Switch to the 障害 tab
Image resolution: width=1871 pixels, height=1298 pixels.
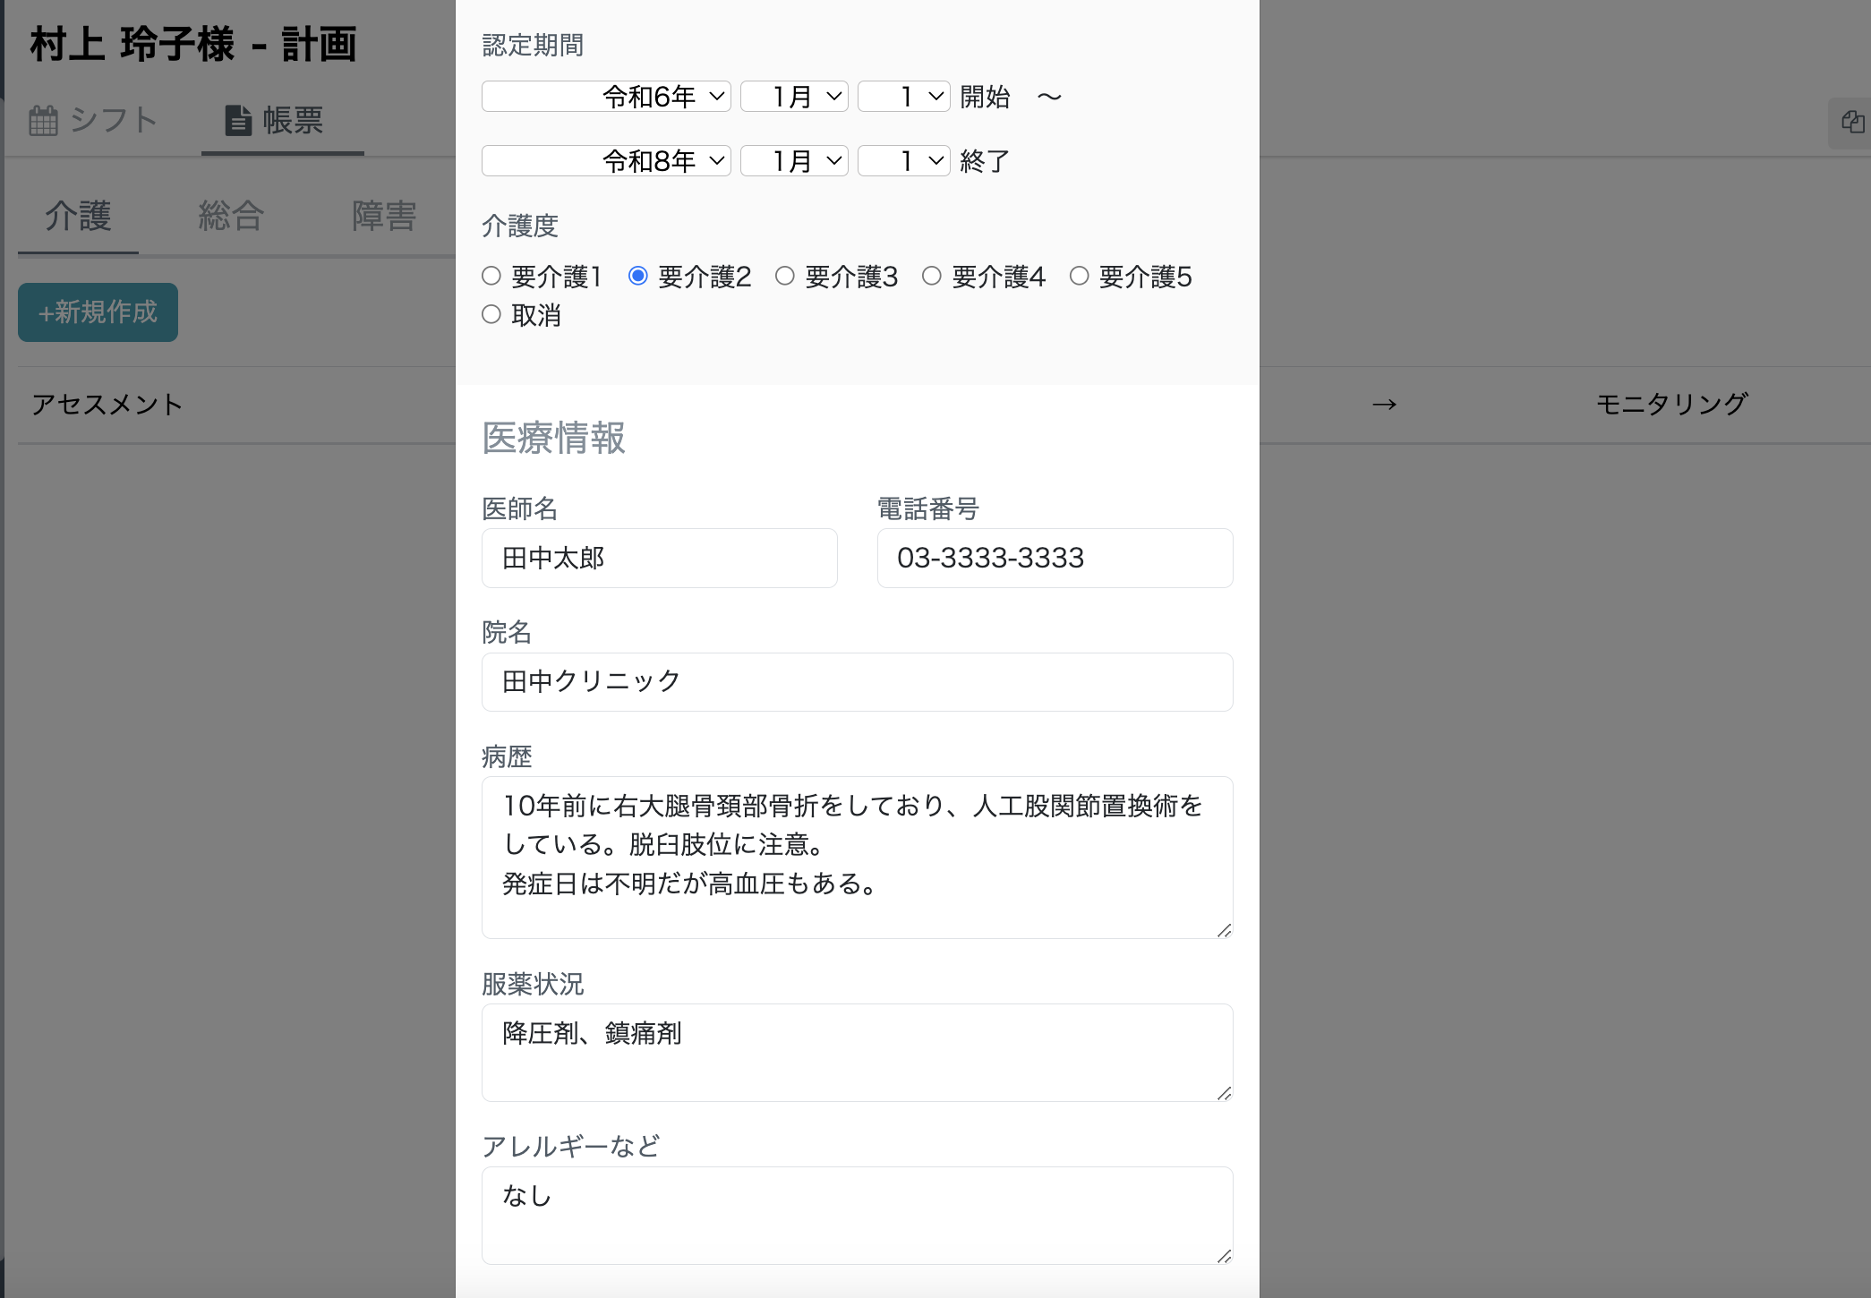click(385, 216)
